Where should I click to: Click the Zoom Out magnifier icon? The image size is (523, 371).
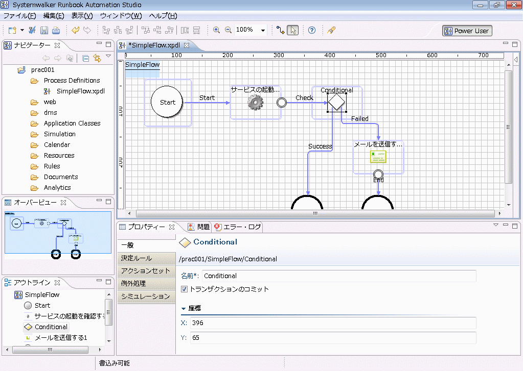pos(228,30)
